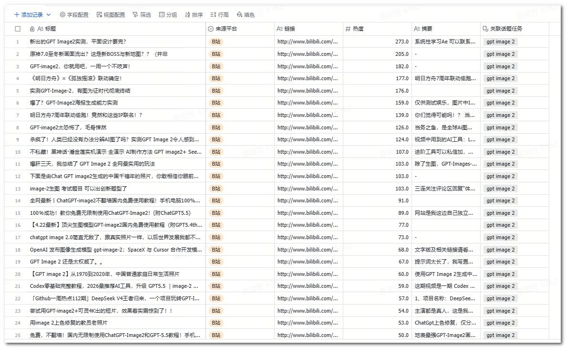Open the 行高 row height option
Screen dimensions: 566x348
coord(219,15)
